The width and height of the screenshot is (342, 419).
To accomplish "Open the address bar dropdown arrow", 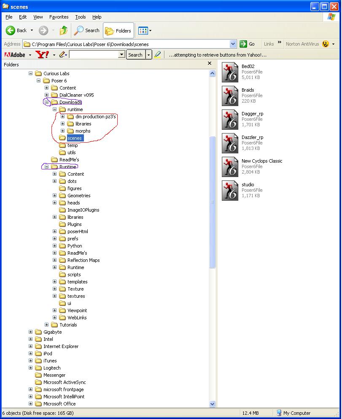I will coord(233,44).
